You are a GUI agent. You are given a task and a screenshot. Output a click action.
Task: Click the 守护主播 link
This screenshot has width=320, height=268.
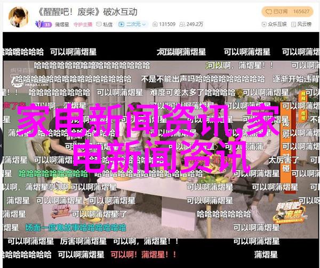(x=83, y=24)
